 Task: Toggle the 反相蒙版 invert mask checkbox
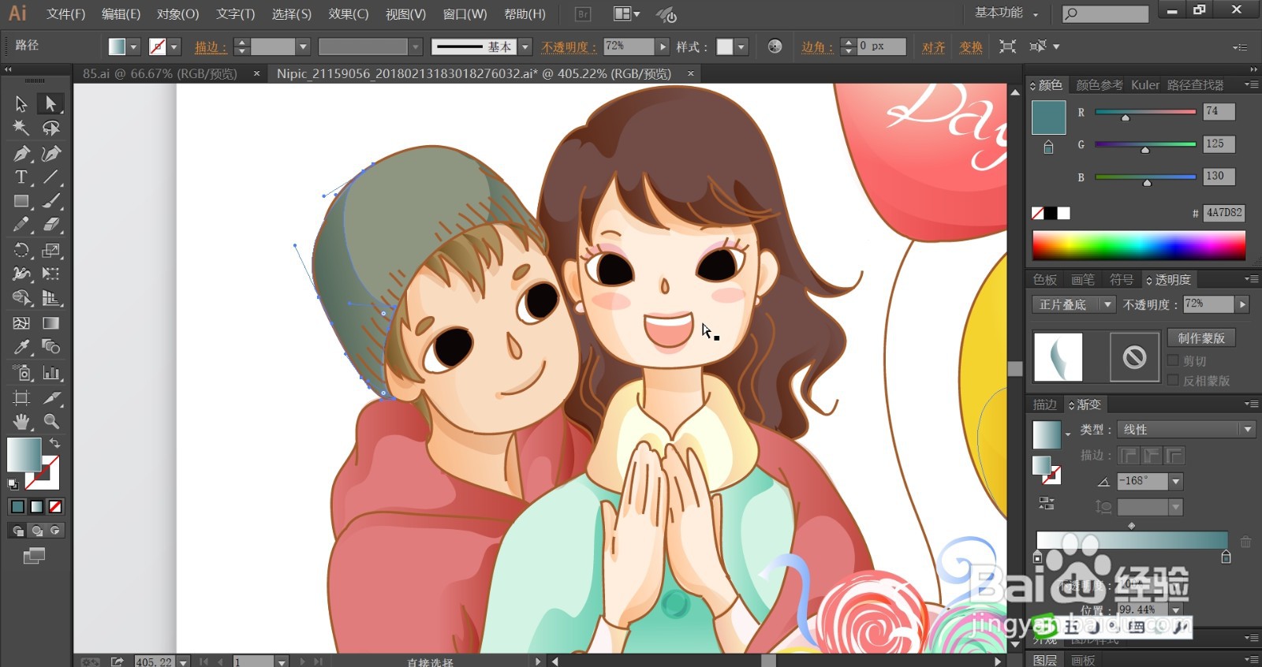[x=1173, y=380]
